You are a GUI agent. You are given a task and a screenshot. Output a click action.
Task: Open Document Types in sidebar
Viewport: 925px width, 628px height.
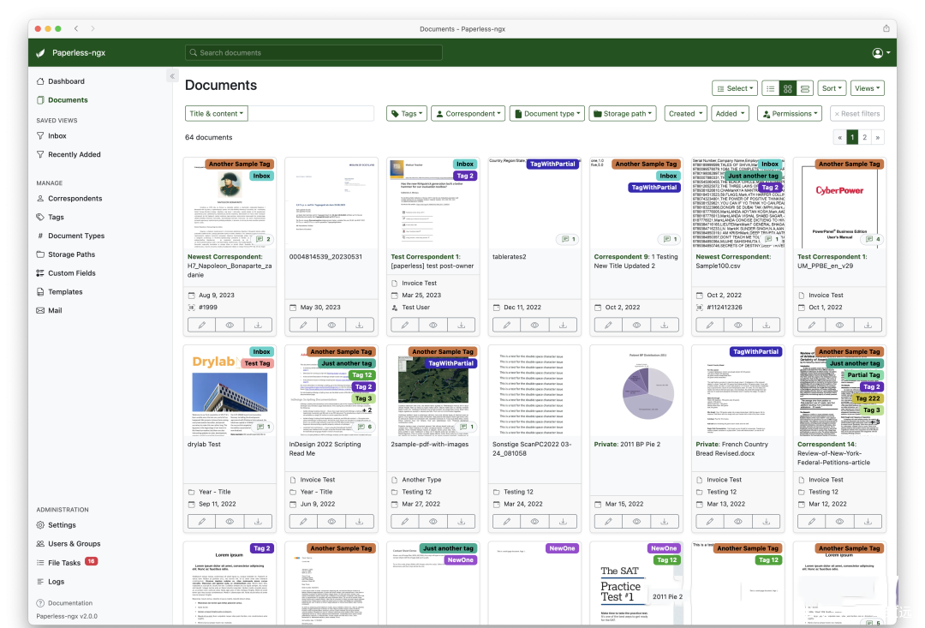tap(70, 236)
